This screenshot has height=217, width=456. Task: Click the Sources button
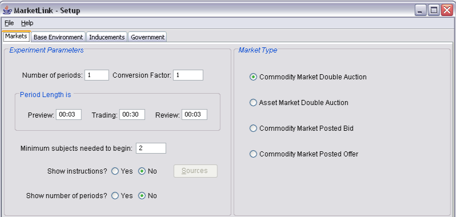coord(195,171)
